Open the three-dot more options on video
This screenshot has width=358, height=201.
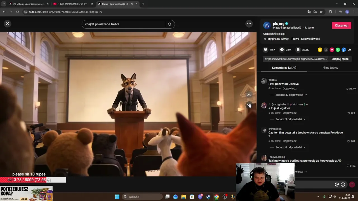pos(249,24)
